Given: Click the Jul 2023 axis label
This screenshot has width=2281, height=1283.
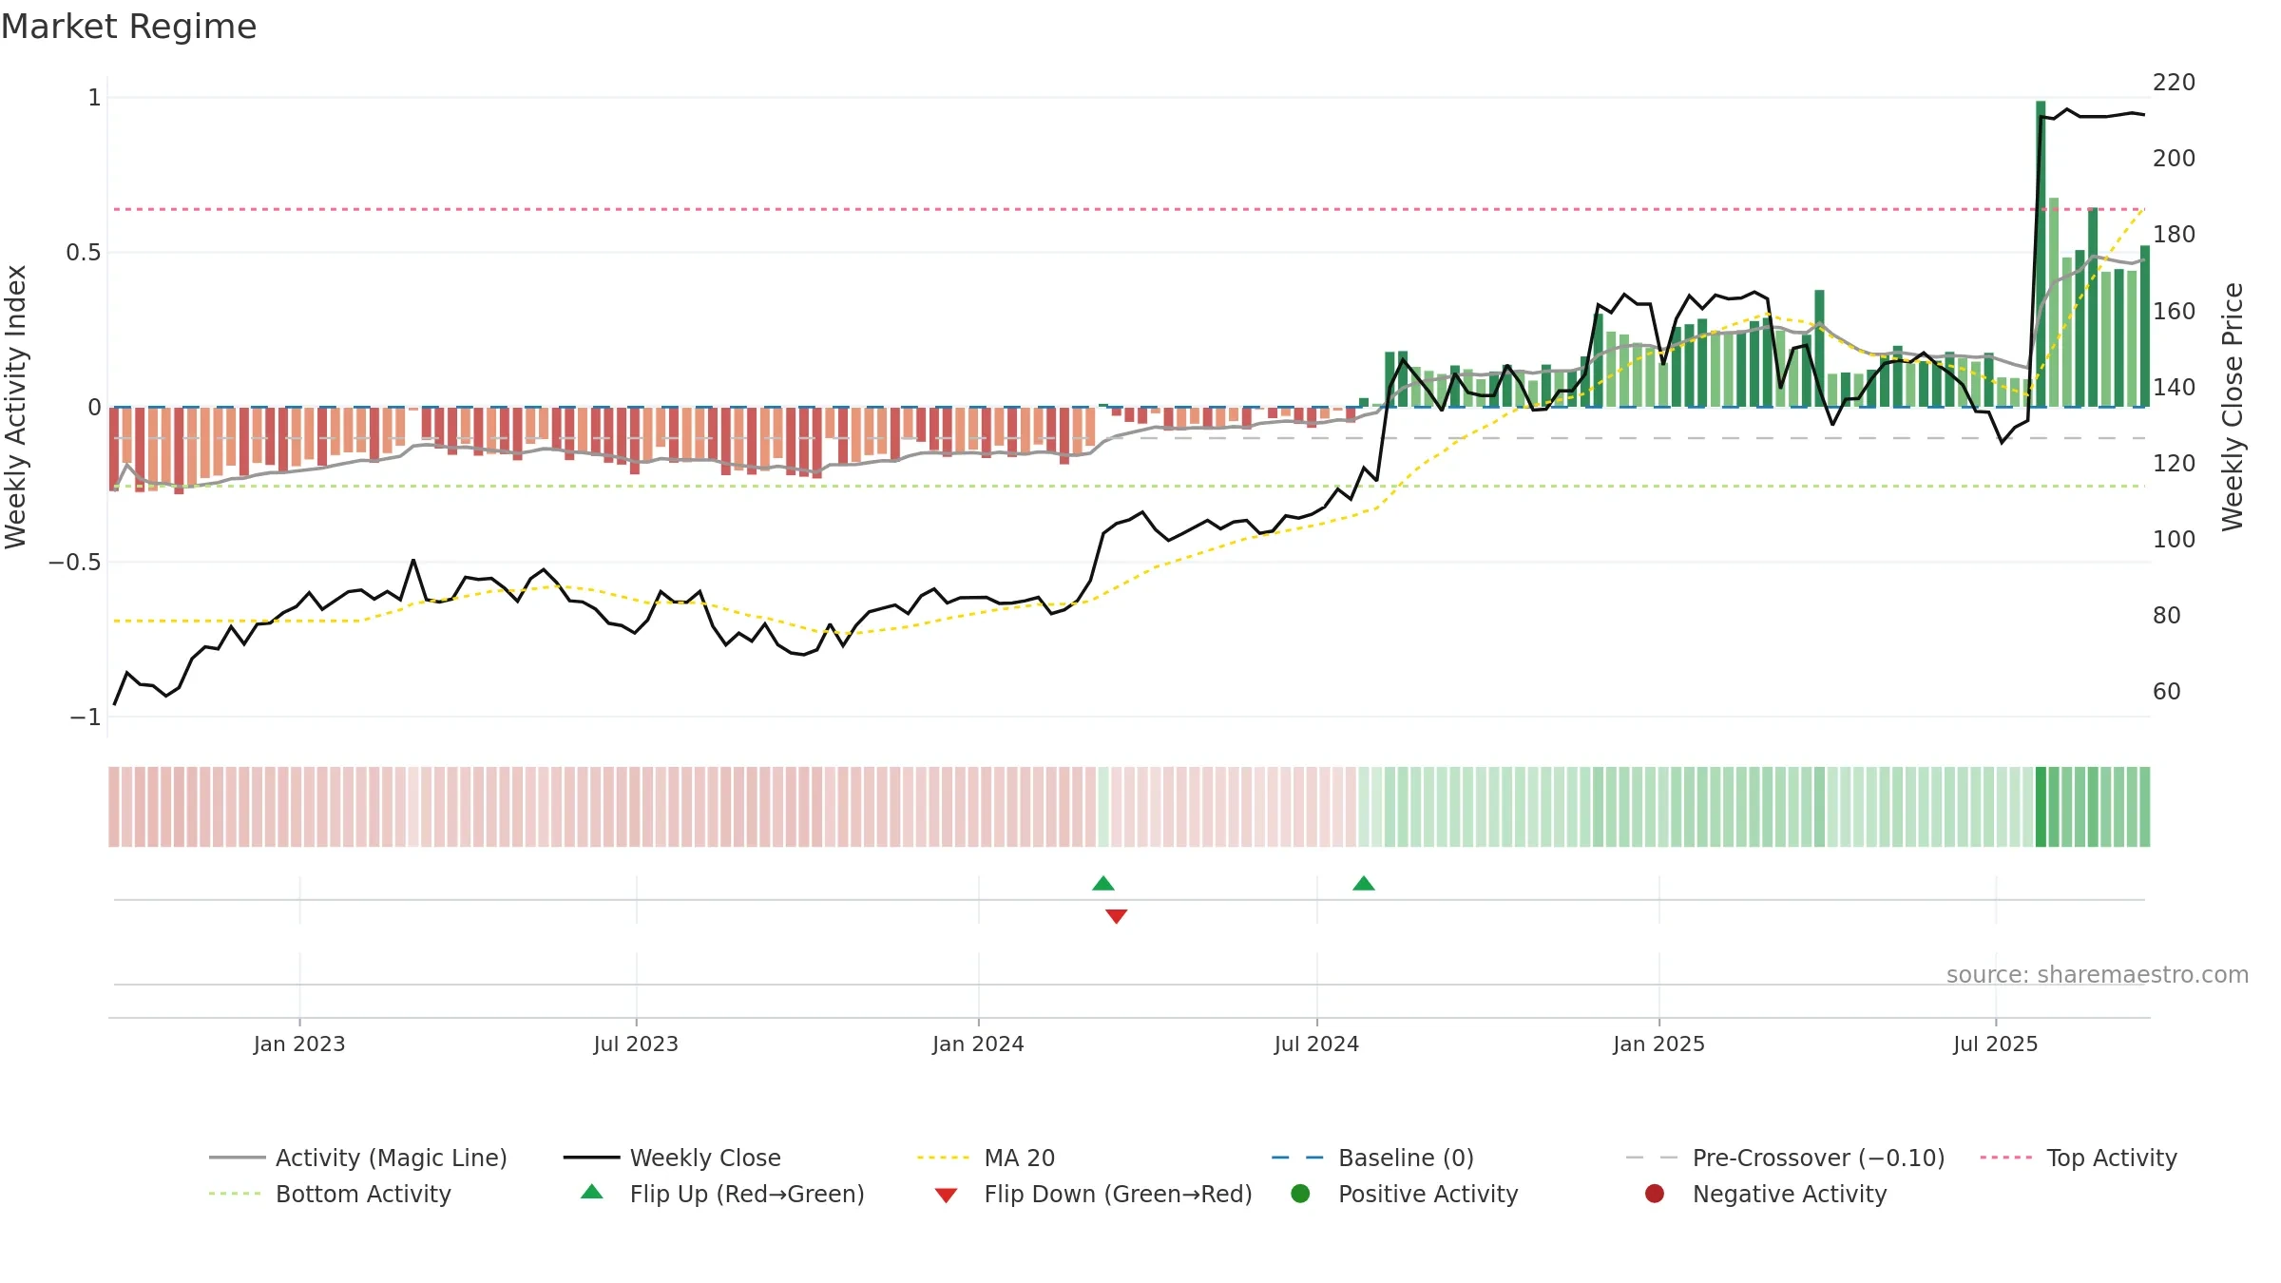Looking at the screenshot, I should [636, 1044].
